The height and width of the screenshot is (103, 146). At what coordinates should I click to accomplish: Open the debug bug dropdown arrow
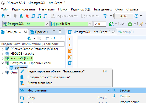pyautogui.click(x=135, y=24)
